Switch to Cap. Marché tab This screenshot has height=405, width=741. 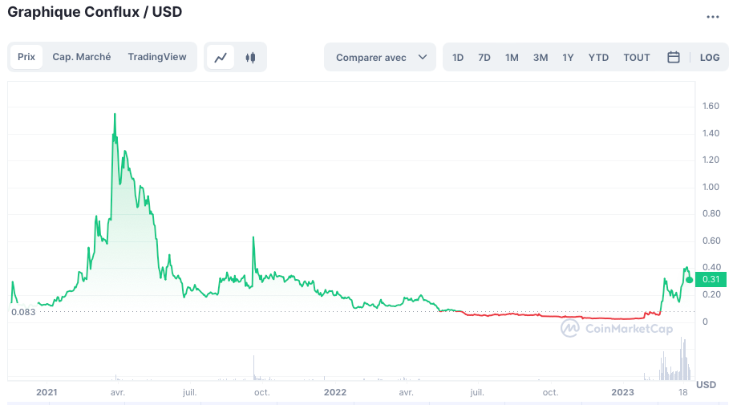pos(82,57)
